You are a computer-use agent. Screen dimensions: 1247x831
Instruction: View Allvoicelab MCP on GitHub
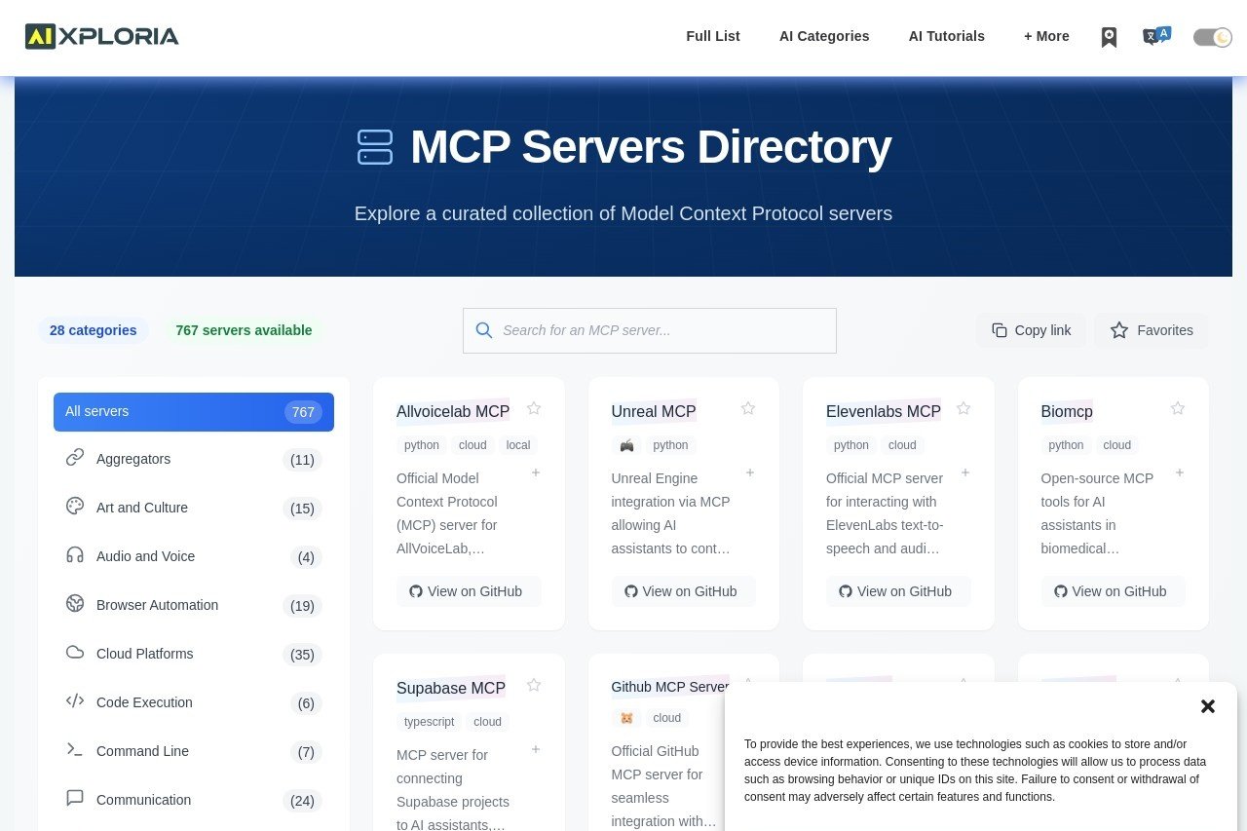coord(469,591)
